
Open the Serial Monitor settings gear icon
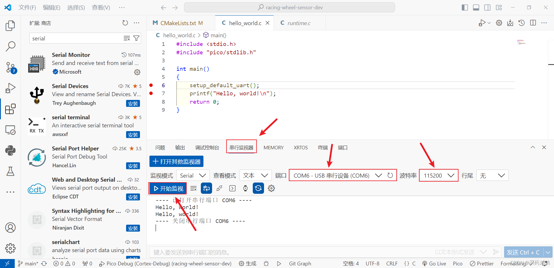271,188
